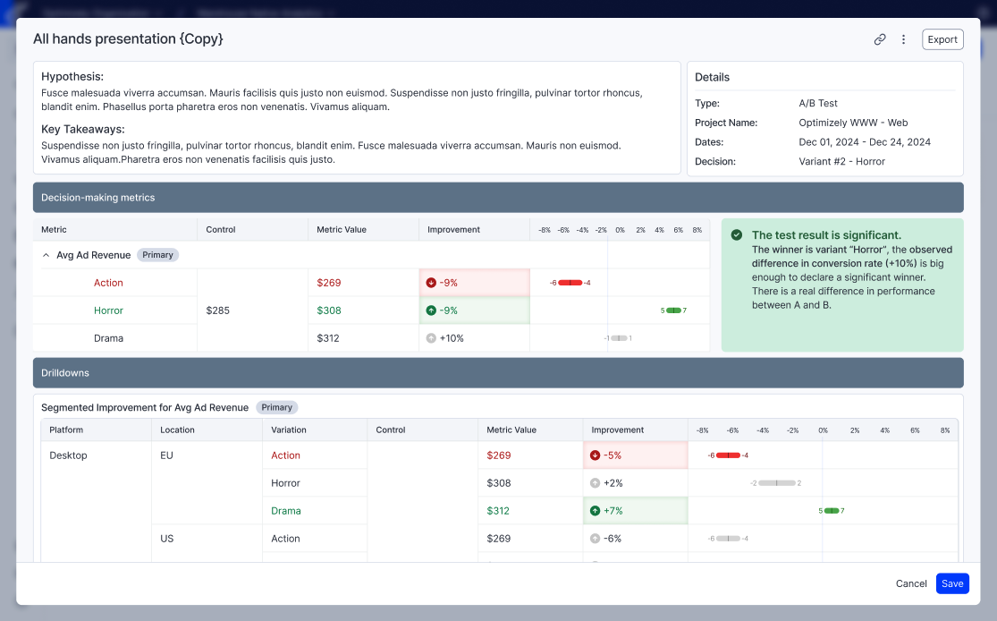Screen dimensions: 997x621
Task: Cancel the presentation dialog
Action: (911, 583)
